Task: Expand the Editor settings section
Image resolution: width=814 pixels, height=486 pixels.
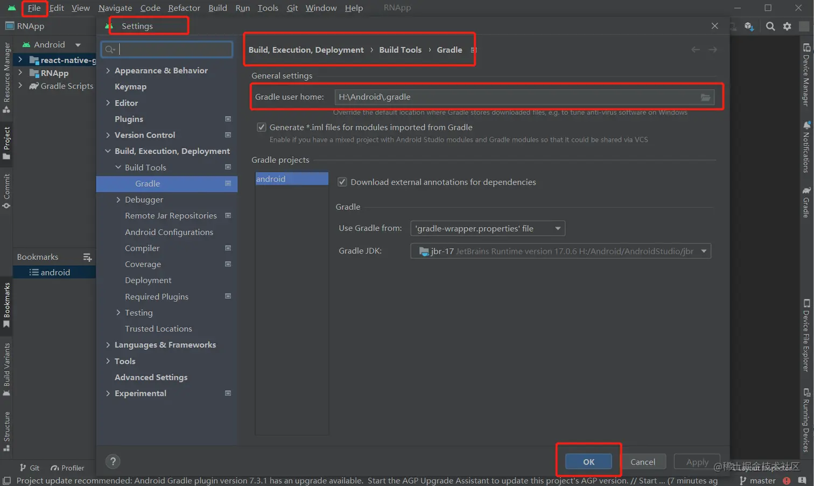Action: [108, 103]
